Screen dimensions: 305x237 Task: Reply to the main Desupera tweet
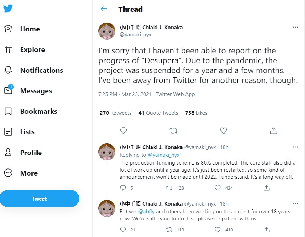click(123, 131)
